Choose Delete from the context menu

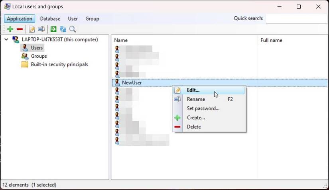click(209, 127)
